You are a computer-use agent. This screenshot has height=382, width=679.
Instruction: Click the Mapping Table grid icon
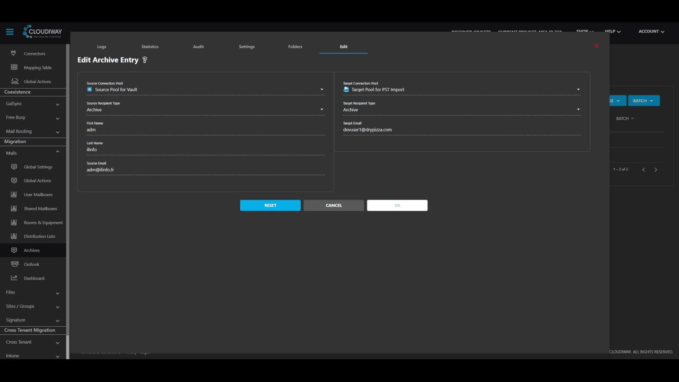[14, 67]
